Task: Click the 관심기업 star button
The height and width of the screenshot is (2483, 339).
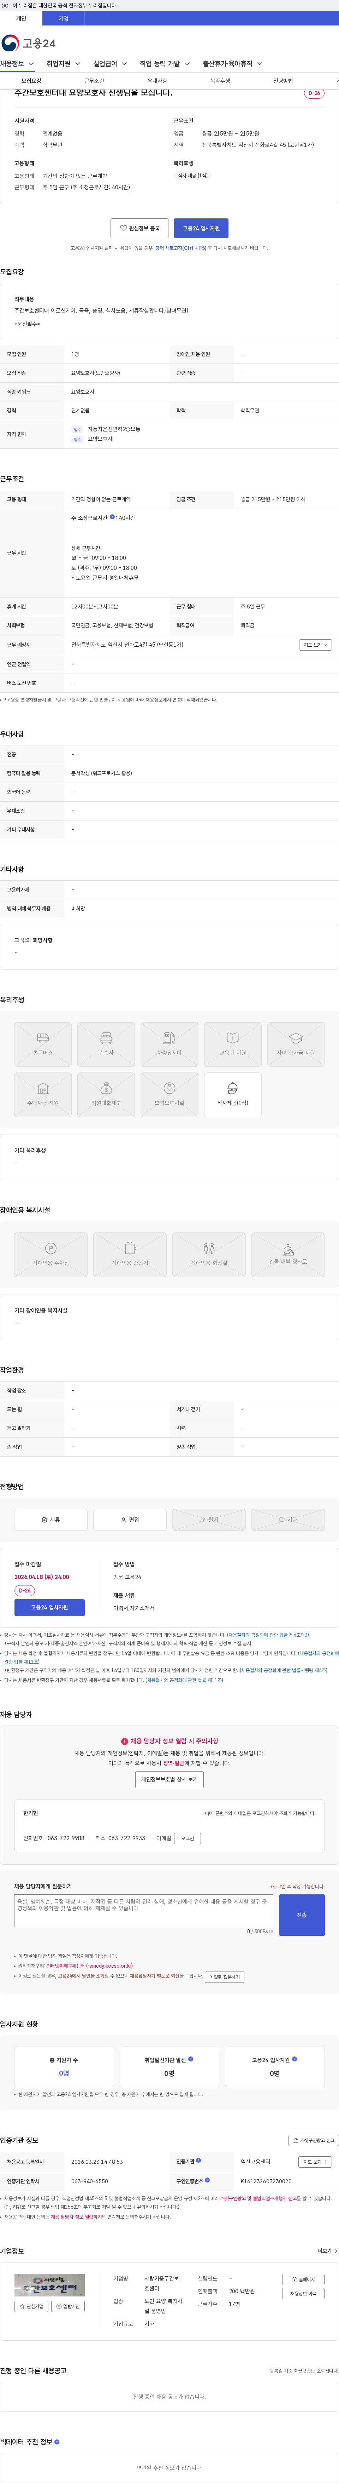Action: 32,2307
